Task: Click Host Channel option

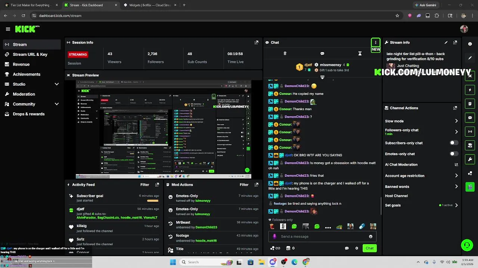Action: click(396, 196)
